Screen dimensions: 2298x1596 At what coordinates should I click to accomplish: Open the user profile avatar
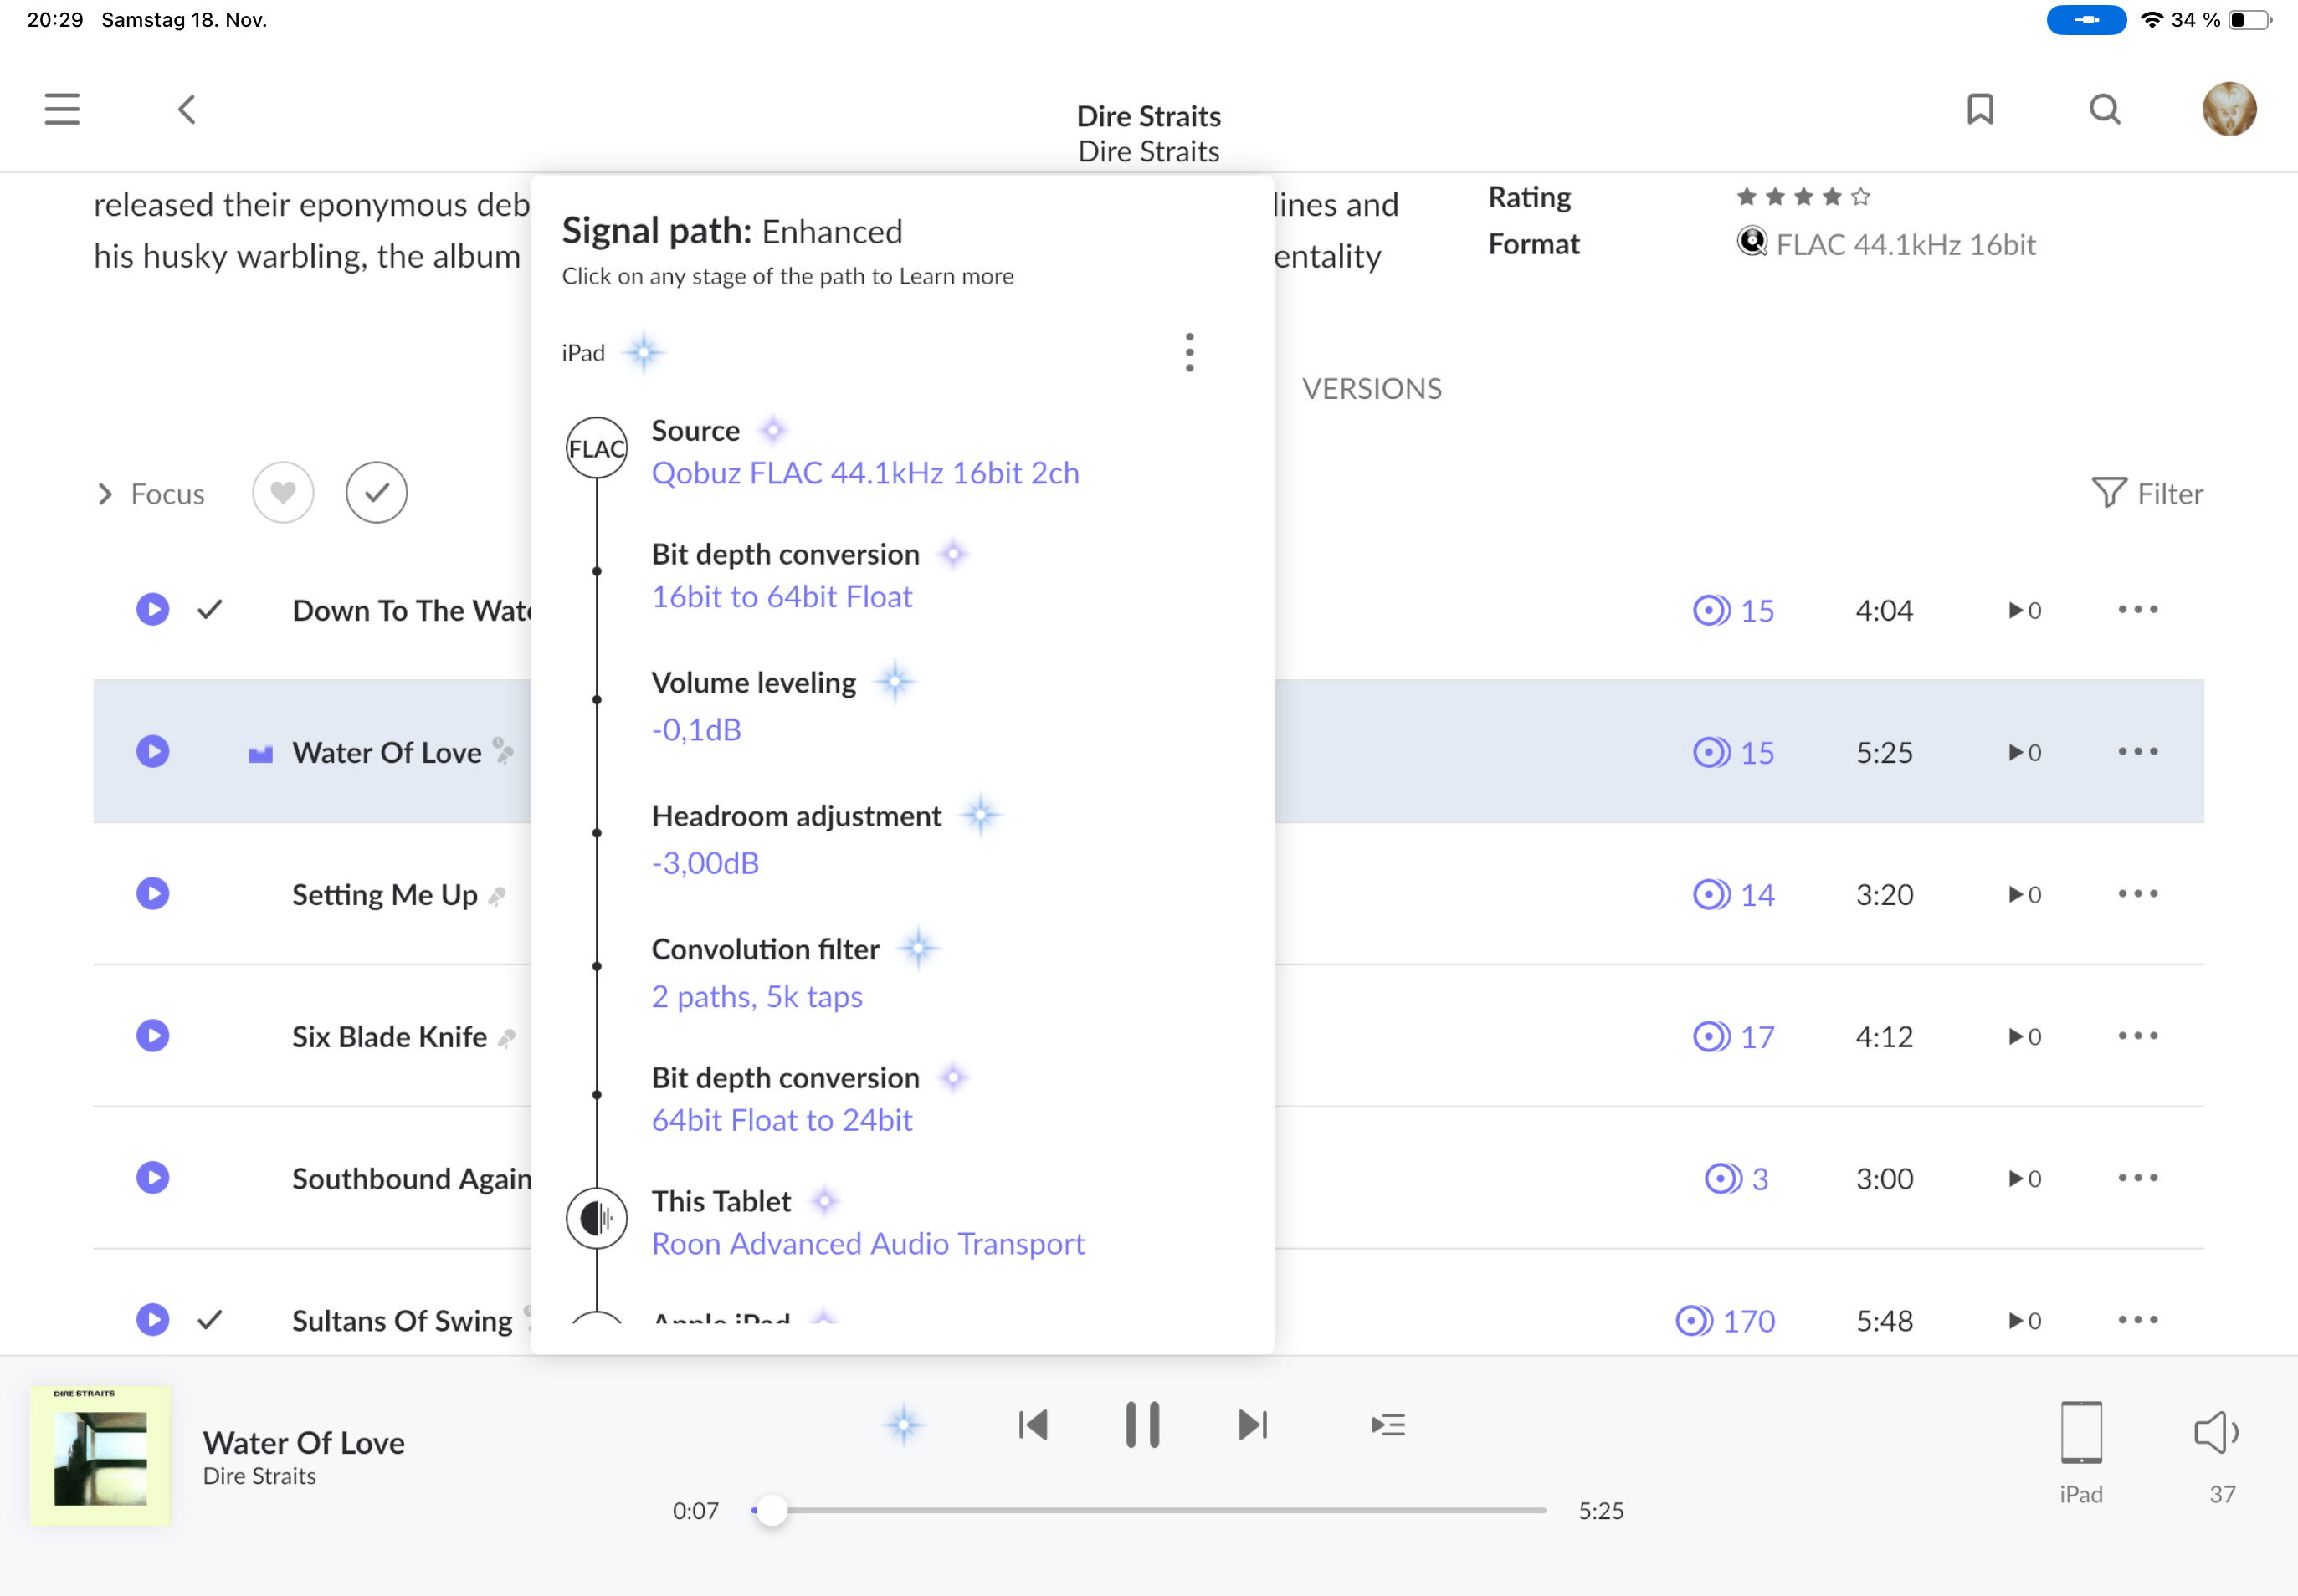[2229, 109]
